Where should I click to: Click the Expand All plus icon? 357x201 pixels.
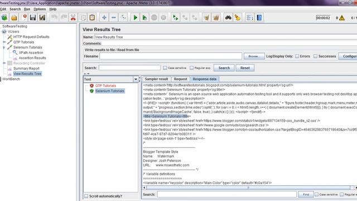coord(104,17)
